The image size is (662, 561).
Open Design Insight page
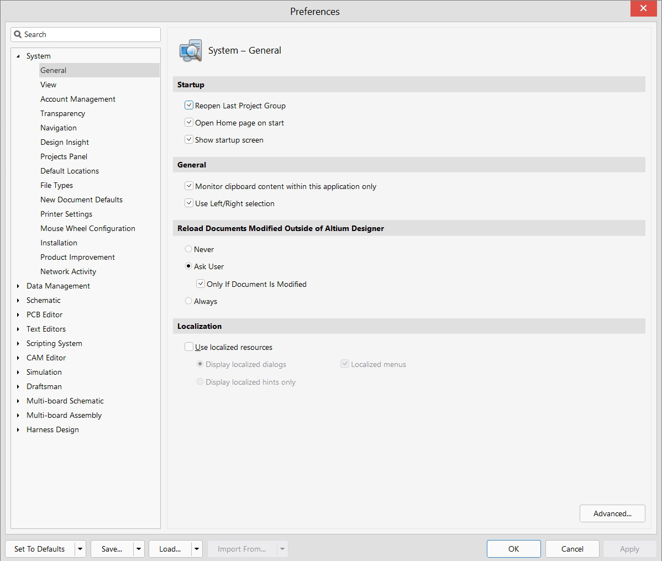click(x=65, y=142)
